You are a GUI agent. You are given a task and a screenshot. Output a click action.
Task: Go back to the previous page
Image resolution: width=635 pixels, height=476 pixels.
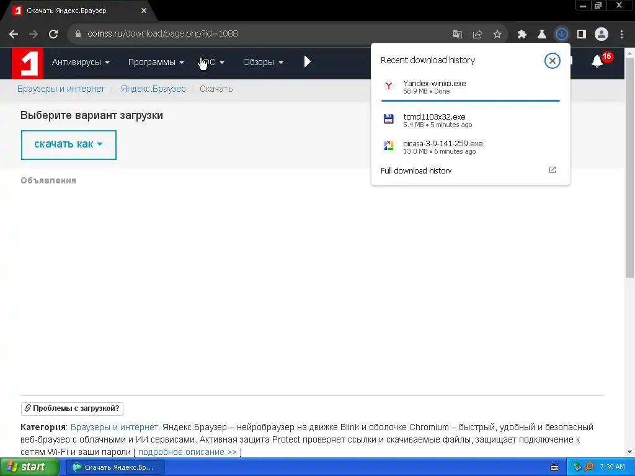coord(14,34)
